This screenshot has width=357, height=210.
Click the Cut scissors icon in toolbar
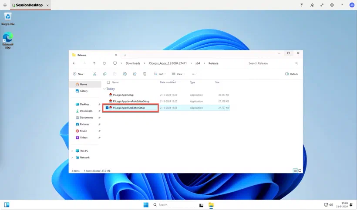pyautogui.click(x=94, y=74)
